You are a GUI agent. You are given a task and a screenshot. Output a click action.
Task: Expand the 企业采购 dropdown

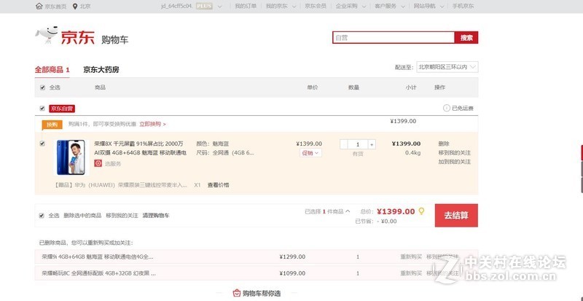(x=364, y=7)
